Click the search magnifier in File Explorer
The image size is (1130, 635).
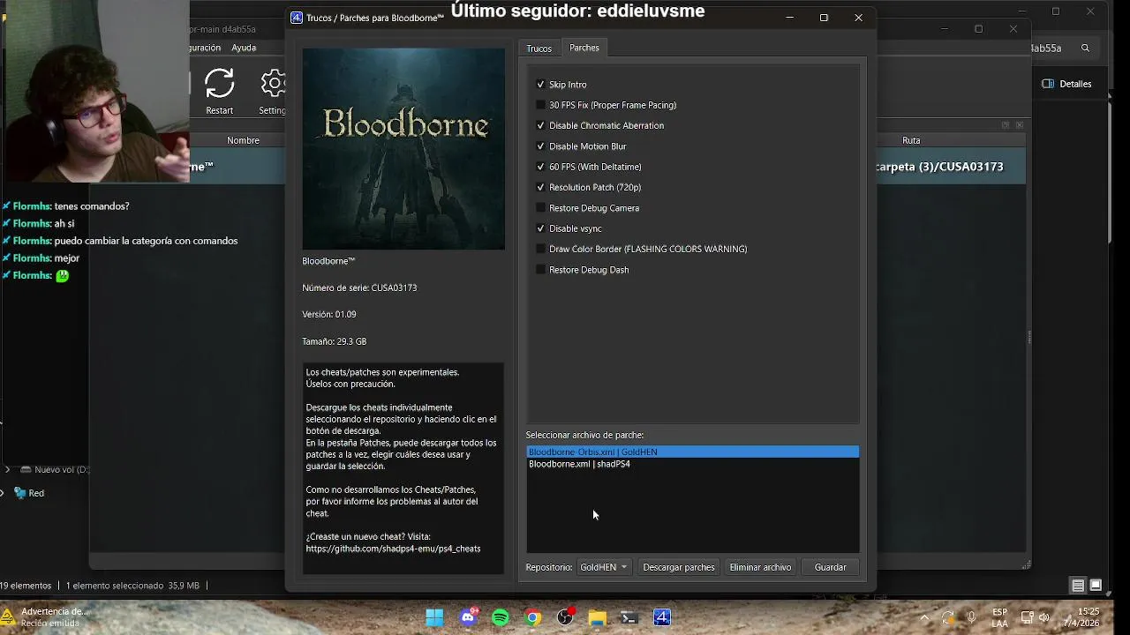coord(1085,49)
